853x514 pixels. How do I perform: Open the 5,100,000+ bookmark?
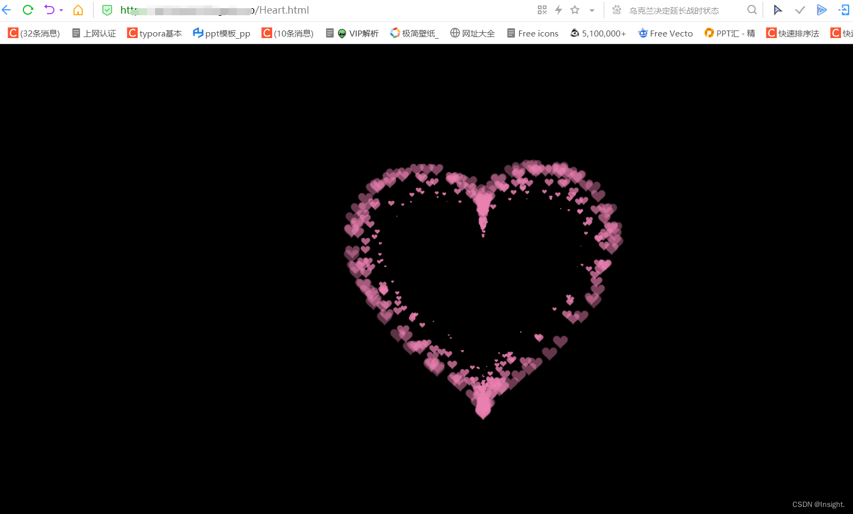pos(598,33)
